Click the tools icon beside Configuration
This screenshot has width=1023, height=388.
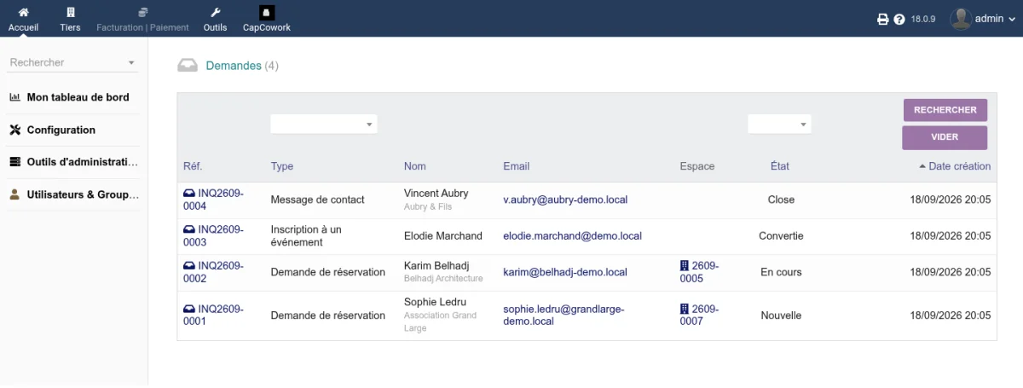[x=14, y=130]
